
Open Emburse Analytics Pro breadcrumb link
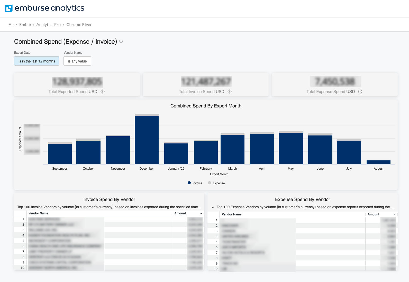coord(40,25)
